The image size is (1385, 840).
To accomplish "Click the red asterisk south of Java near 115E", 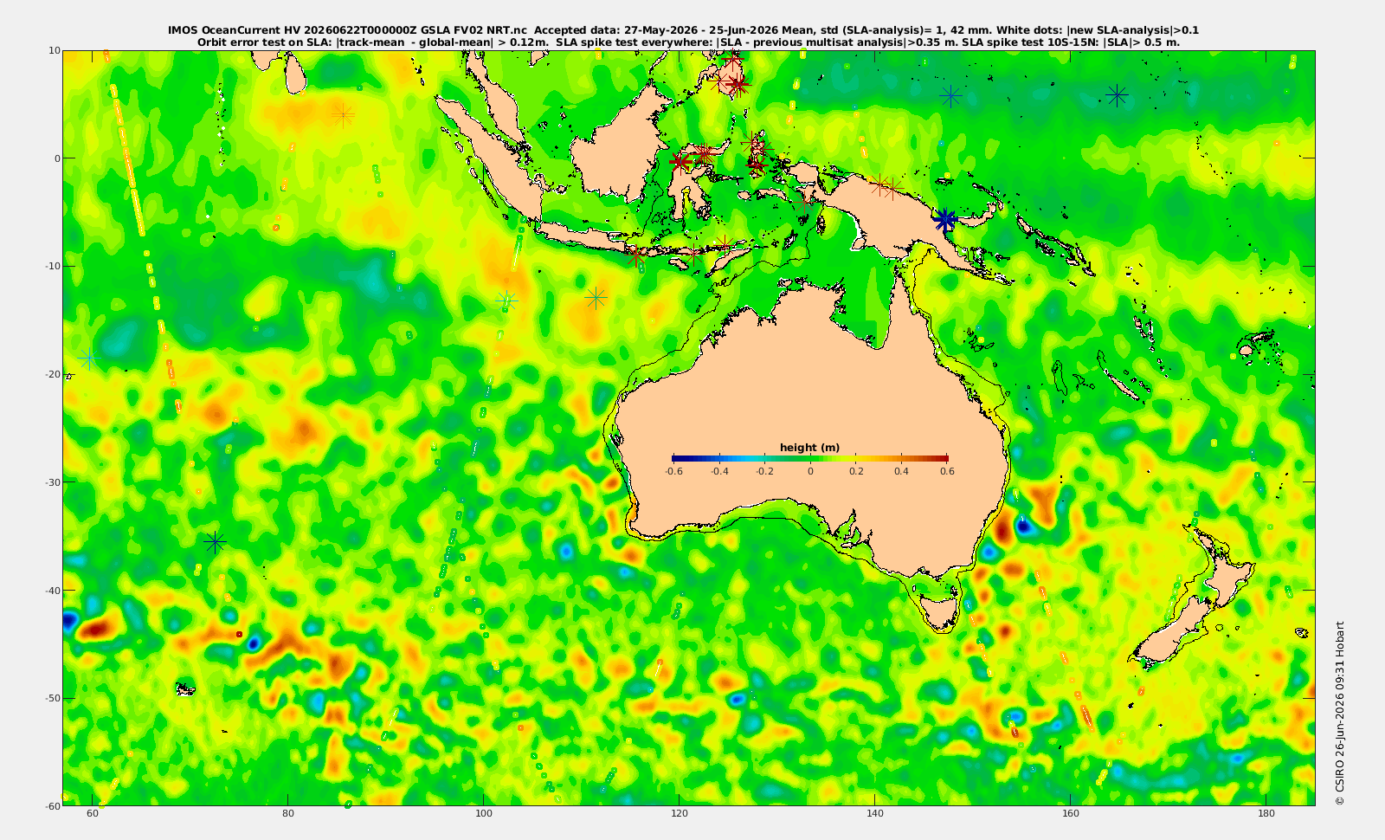I will tap(636, 255).
